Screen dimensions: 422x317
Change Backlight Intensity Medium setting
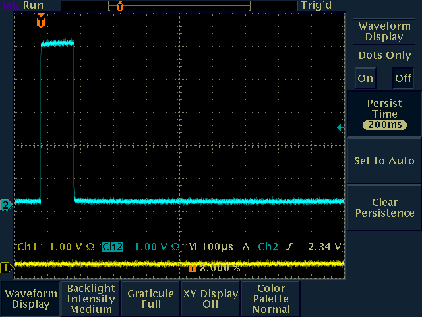point(91,299)
